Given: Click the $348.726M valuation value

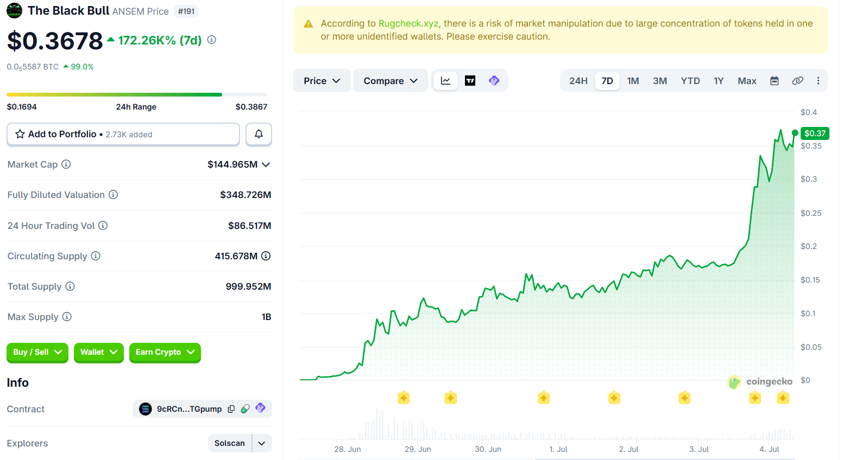Looking at the screenshot, I should click(246, 195).
